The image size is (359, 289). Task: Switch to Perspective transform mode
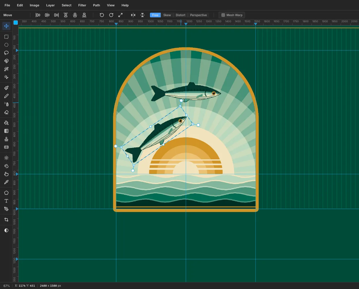point(198,15)
